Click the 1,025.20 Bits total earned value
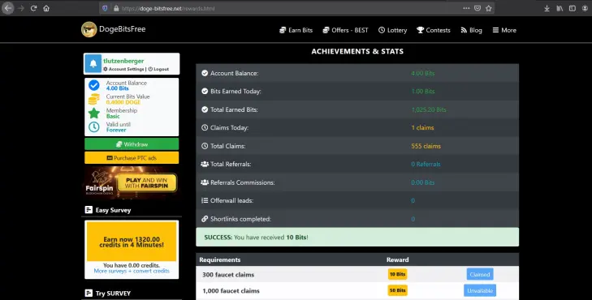The width and height of the screenshot is (592, 300). pos(429,109)
